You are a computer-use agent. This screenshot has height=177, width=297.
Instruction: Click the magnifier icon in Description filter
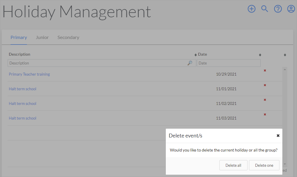pyautogui.click(x=190, y=63)
